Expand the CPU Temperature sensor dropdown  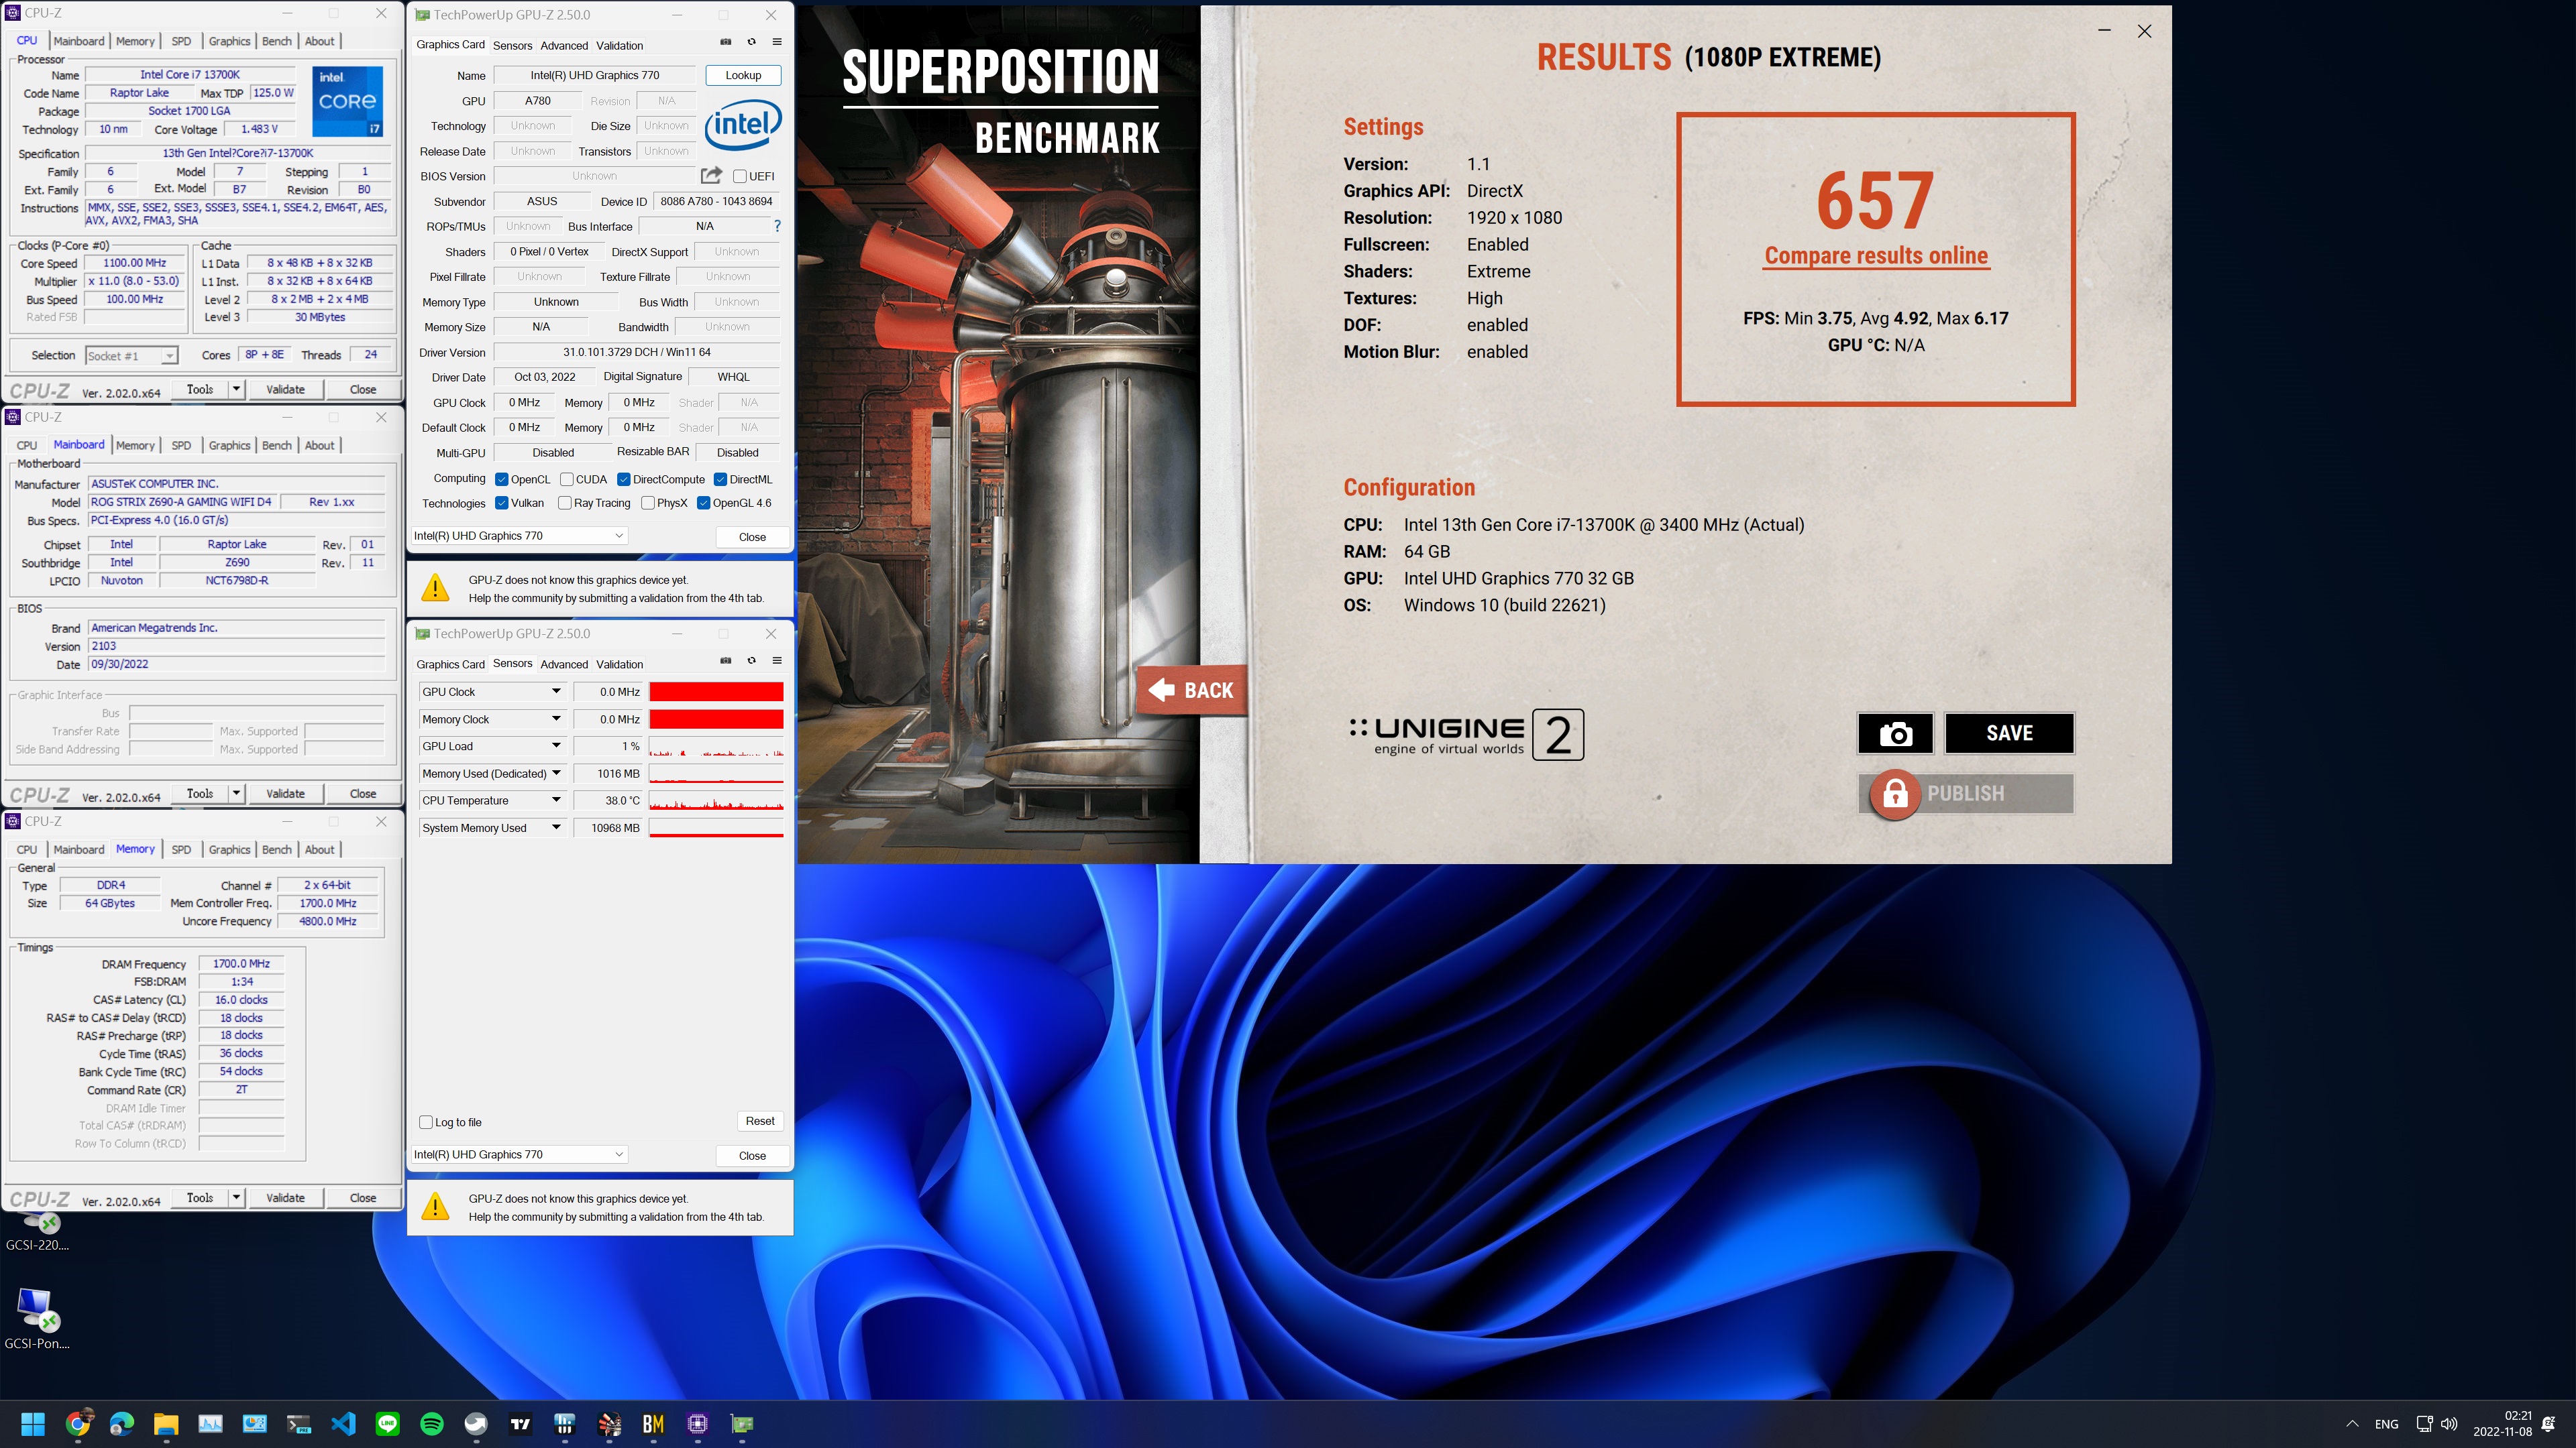tap(557, 800)
